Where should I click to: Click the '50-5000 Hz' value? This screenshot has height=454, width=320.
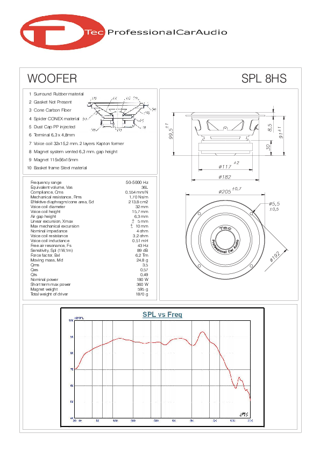[x=137, y=182]
